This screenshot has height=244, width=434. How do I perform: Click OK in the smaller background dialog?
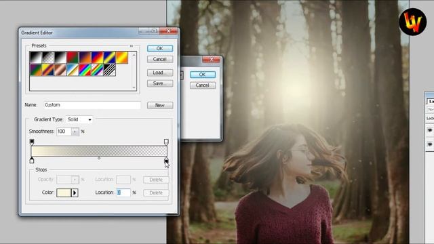coord(203,75)
